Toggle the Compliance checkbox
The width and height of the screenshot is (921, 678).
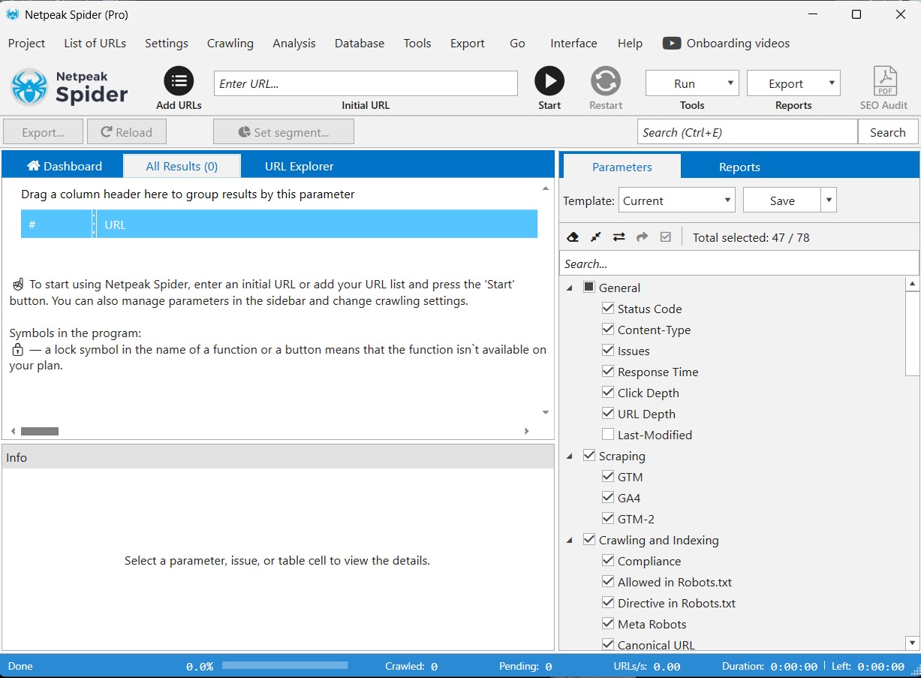pos(609,561)
